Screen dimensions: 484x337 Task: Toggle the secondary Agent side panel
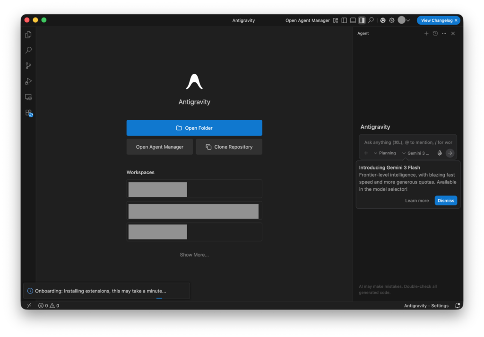[x=362, y=20]
